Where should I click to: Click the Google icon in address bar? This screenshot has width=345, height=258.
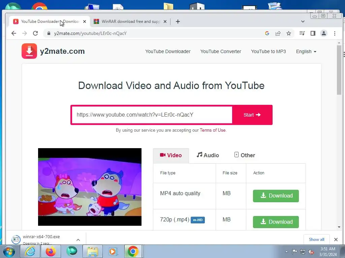[x=267, y=33]
